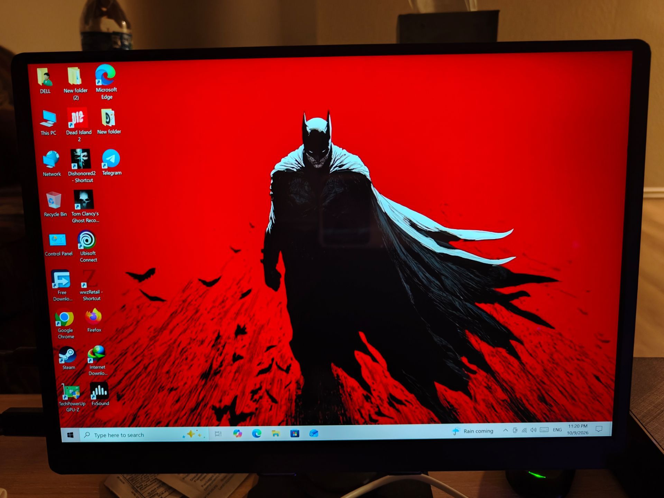The height and width of the screenshot is (498, 664).
Task: Expand the hidden system tray icons chevron
Action: coord(506,430)
